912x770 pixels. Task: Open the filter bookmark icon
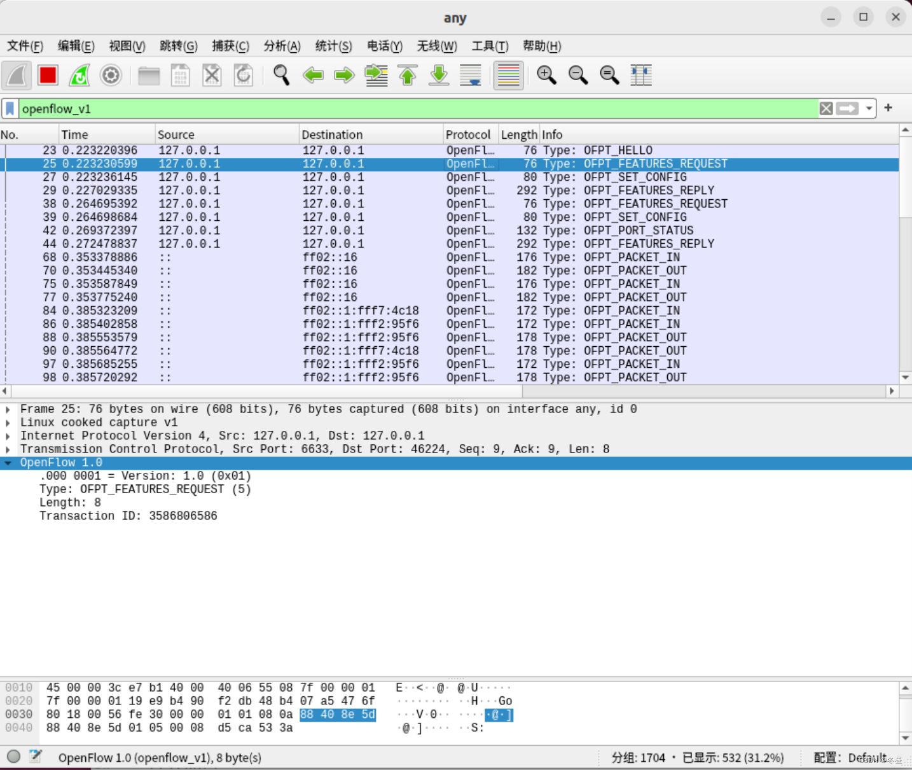(10, 109)
